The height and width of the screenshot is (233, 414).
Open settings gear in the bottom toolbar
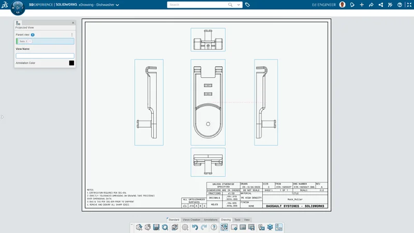pyautogui.click(x=185, y=227)
